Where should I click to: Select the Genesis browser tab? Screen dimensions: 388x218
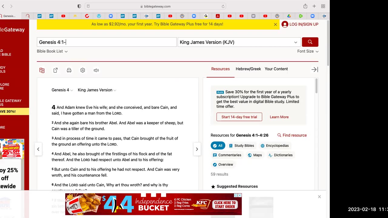pos(8,16)
